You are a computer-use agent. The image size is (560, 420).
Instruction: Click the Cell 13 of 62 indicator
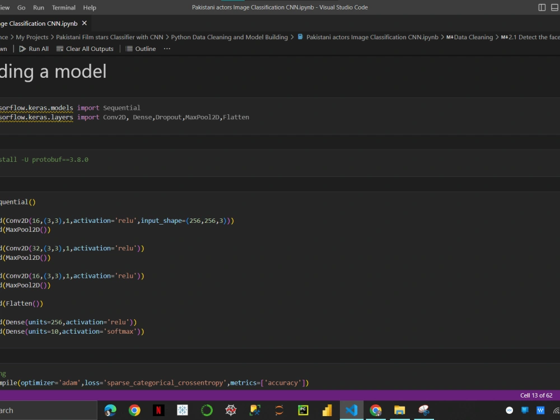point(536,395)
